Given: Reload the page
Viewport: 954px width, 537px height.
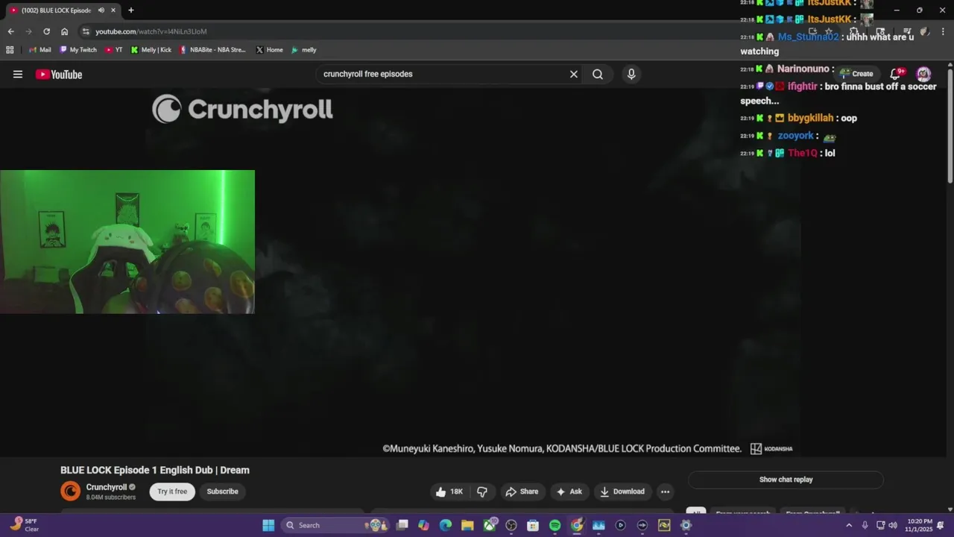Looking at the screenshot, I should tap(46, 31).
